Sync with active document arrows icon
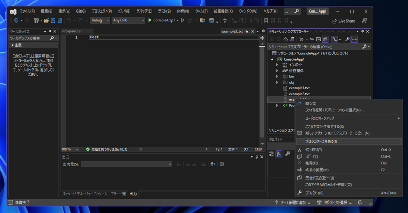Image resolution: width=408 pixels, height=213 pixels. 312,39
